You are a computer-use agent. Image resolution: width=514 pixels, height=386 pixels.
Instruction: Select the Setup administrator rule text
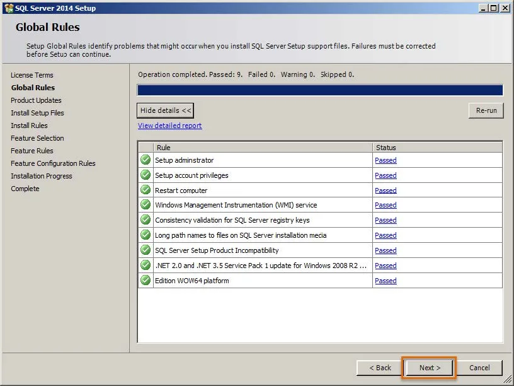(184, 160)
